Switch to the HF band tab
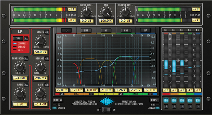The height and width of the screenshot is (115, 212). [146, 31]
